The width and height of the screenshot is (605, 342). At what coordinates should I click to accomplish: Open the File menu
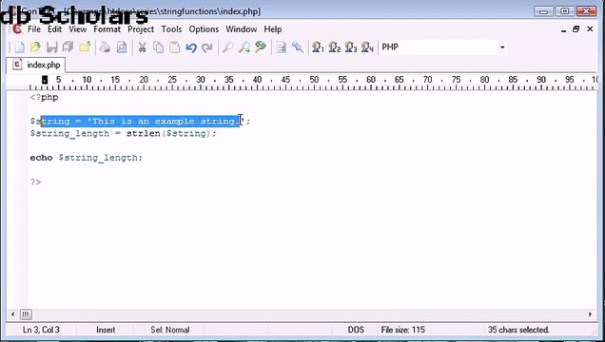(34, 29)
